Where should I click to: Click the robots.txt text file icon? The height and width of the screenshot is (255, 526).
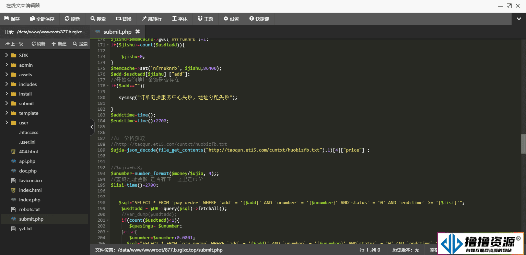click(13, 209)
